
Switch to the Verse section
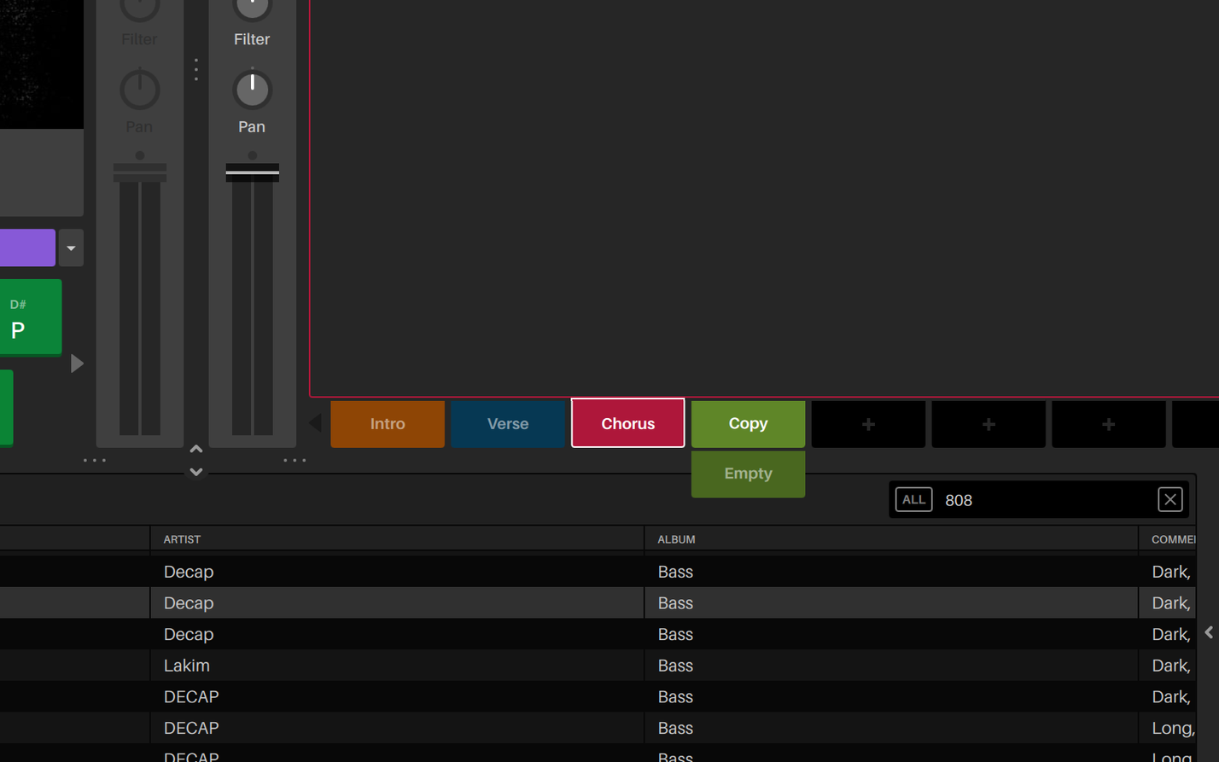(x=507, y=423)
